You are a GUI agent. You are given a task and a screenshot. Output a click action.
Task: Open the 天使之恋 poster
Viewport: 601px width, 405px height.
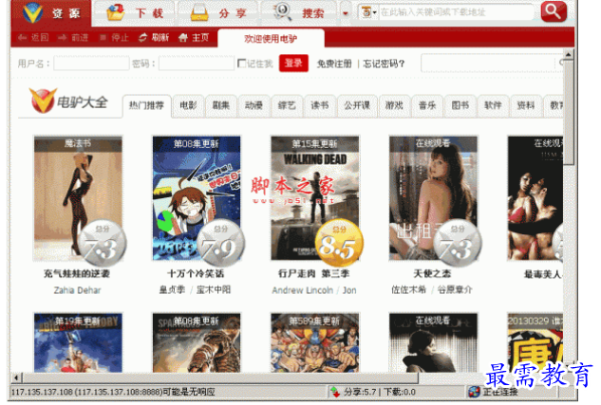(x=434, y=198)
